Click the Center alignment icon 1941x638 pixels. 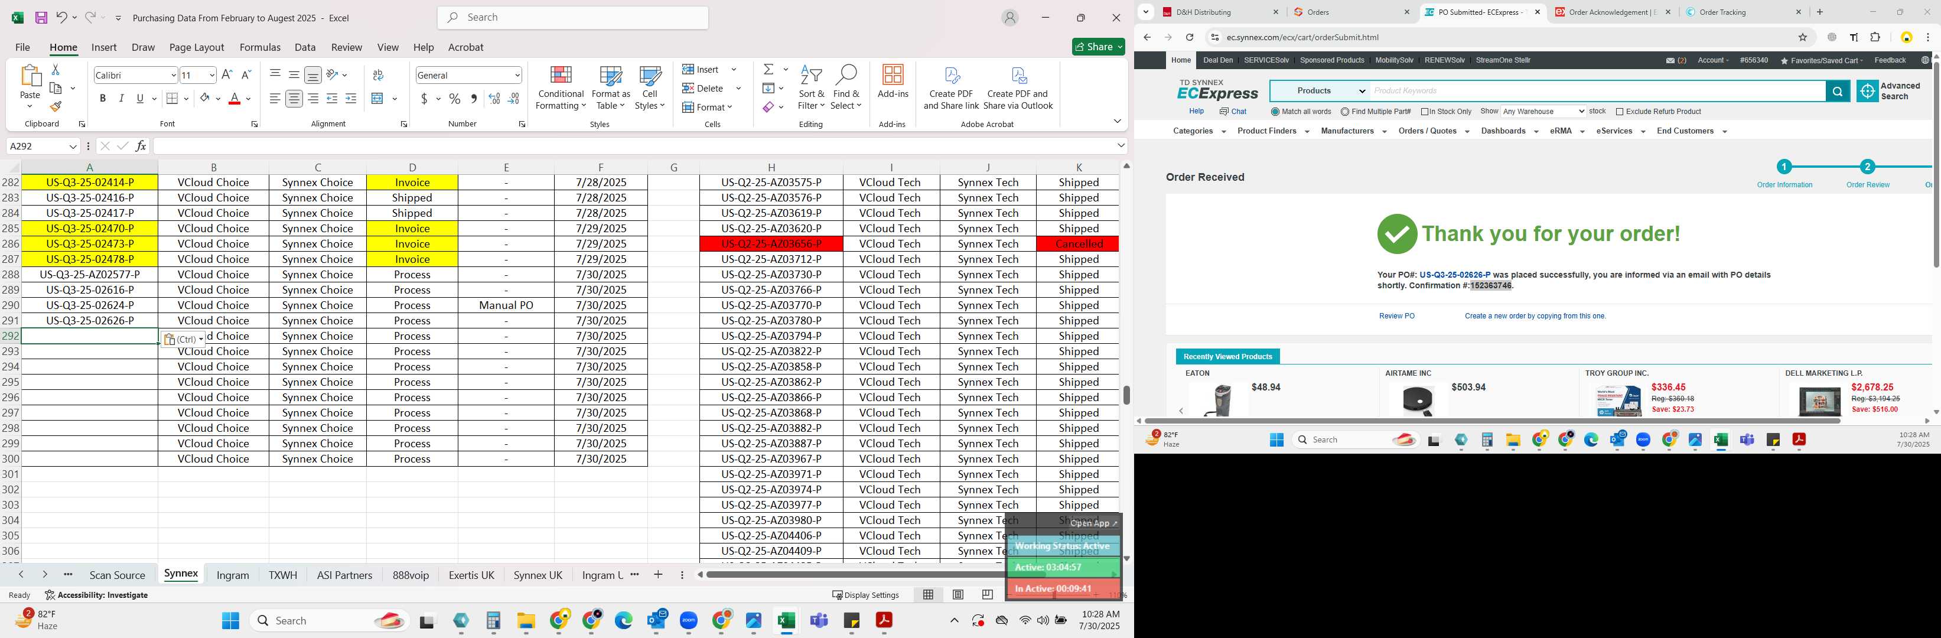click(x=294, y=99)
